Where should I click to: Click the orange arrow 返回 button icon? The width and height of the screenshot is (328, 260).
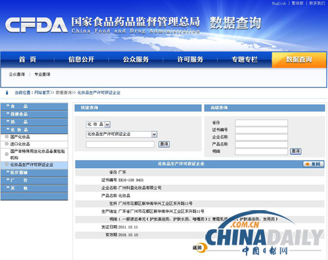click(x=314, y=164)
